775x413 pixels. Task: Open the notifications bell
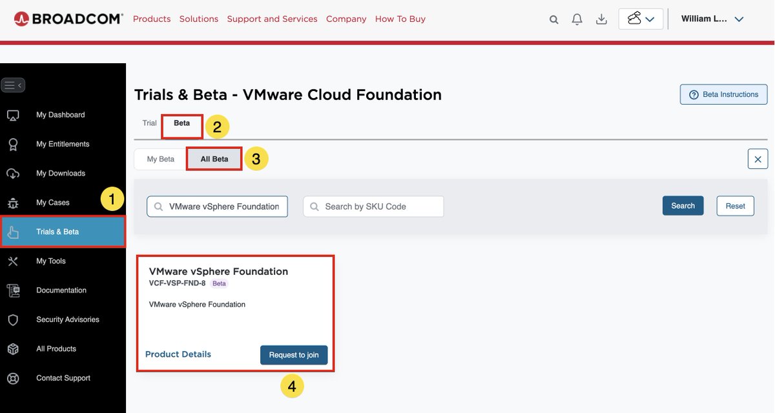577,19
